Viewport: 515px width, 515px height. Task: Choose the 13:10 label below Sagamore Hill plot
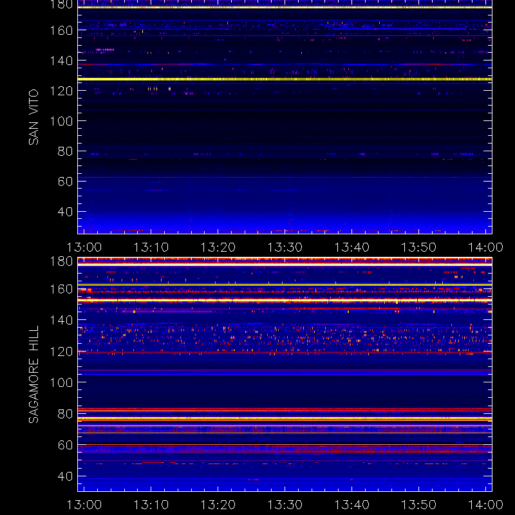click(151, 505)
